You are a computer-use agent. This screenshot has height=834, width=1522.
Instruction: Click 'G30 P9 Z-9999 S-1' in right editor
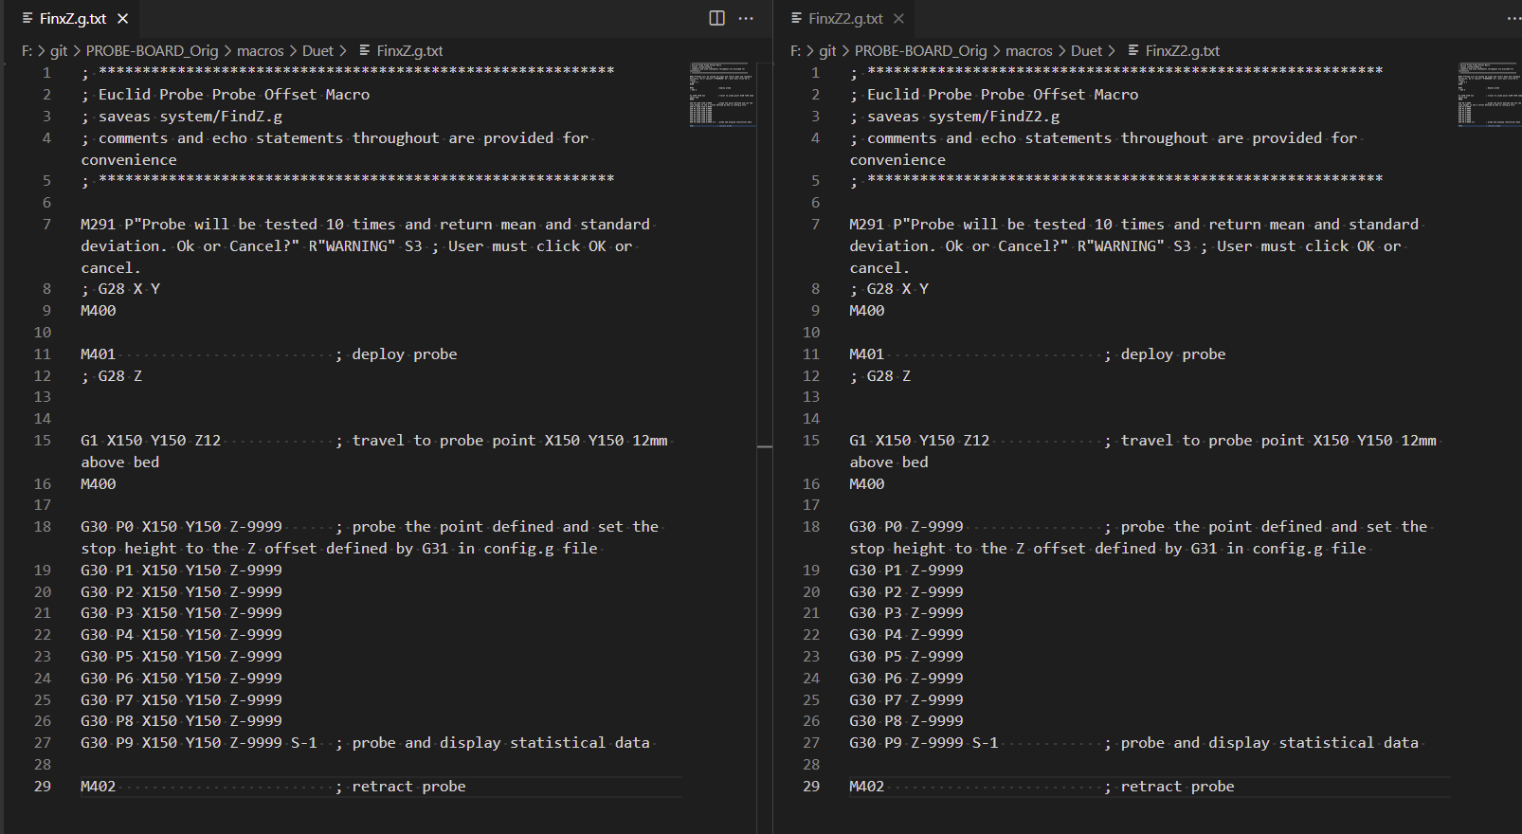click(924, 742)
